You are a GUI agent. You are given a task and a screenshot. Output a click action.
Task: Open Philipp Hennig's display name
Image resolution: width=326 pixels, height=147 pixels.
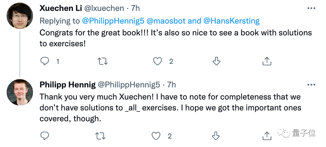[67, 85]
